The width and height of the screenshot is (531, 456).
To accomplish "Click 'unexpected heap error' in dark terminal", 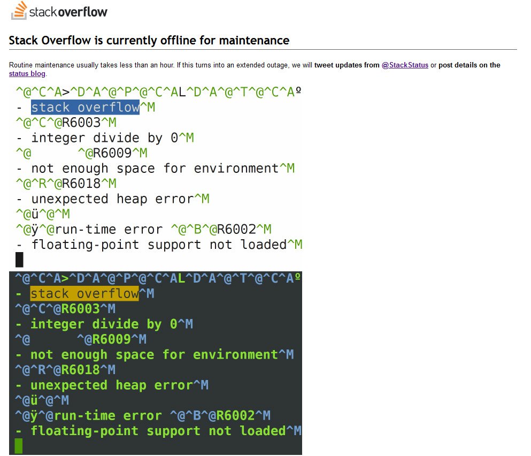I will 112,385.
